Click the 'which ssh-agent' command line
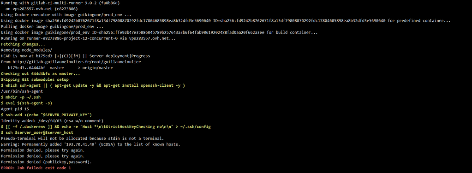Screen dimensions: 472x173 93,85
